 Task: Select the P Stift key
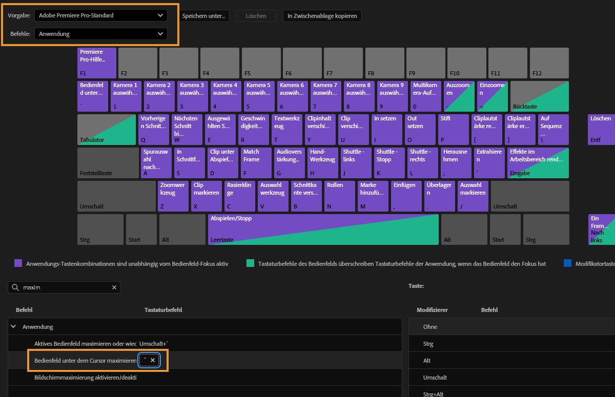(454, 129)
